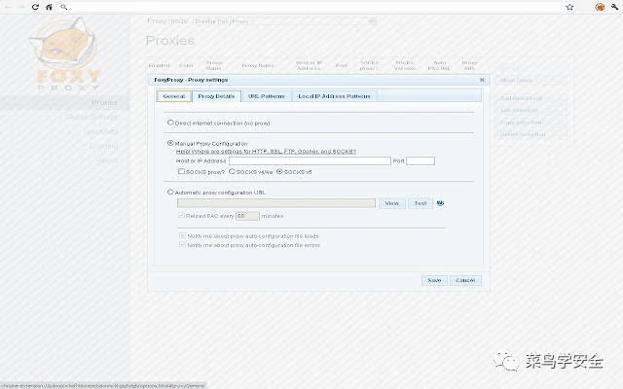Click the Move Down button

click(531, 80)
